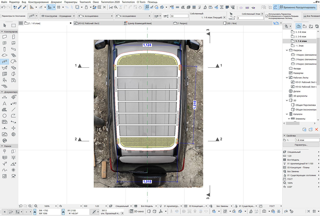Select the Window tool in toolbox
This screenshot has width=320, height=216.
pos(4,43)
